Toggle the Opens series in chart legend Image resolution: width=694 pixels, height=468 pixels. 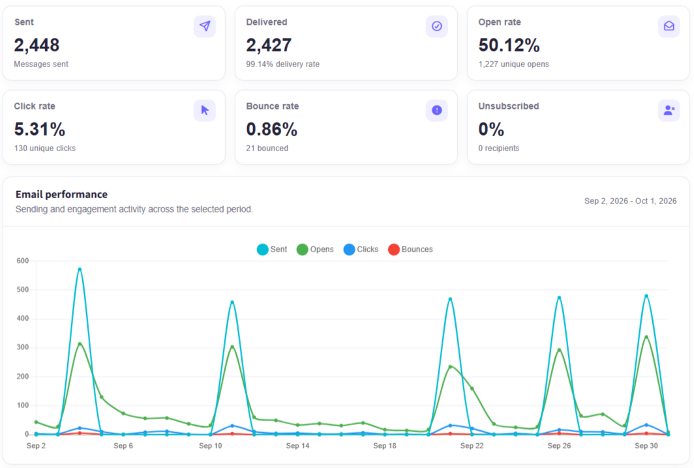[x=315, y=250]
